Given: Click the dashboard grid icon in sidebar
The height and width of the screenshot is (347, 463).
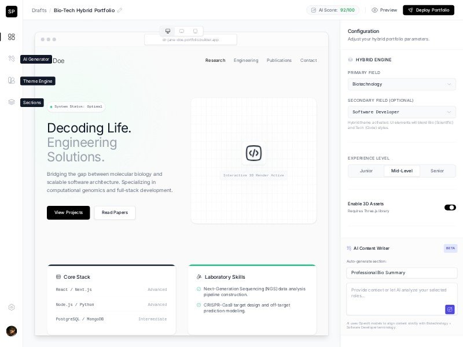Looking at the screenshot, I should pyautogui.click(x=11, y=36).
